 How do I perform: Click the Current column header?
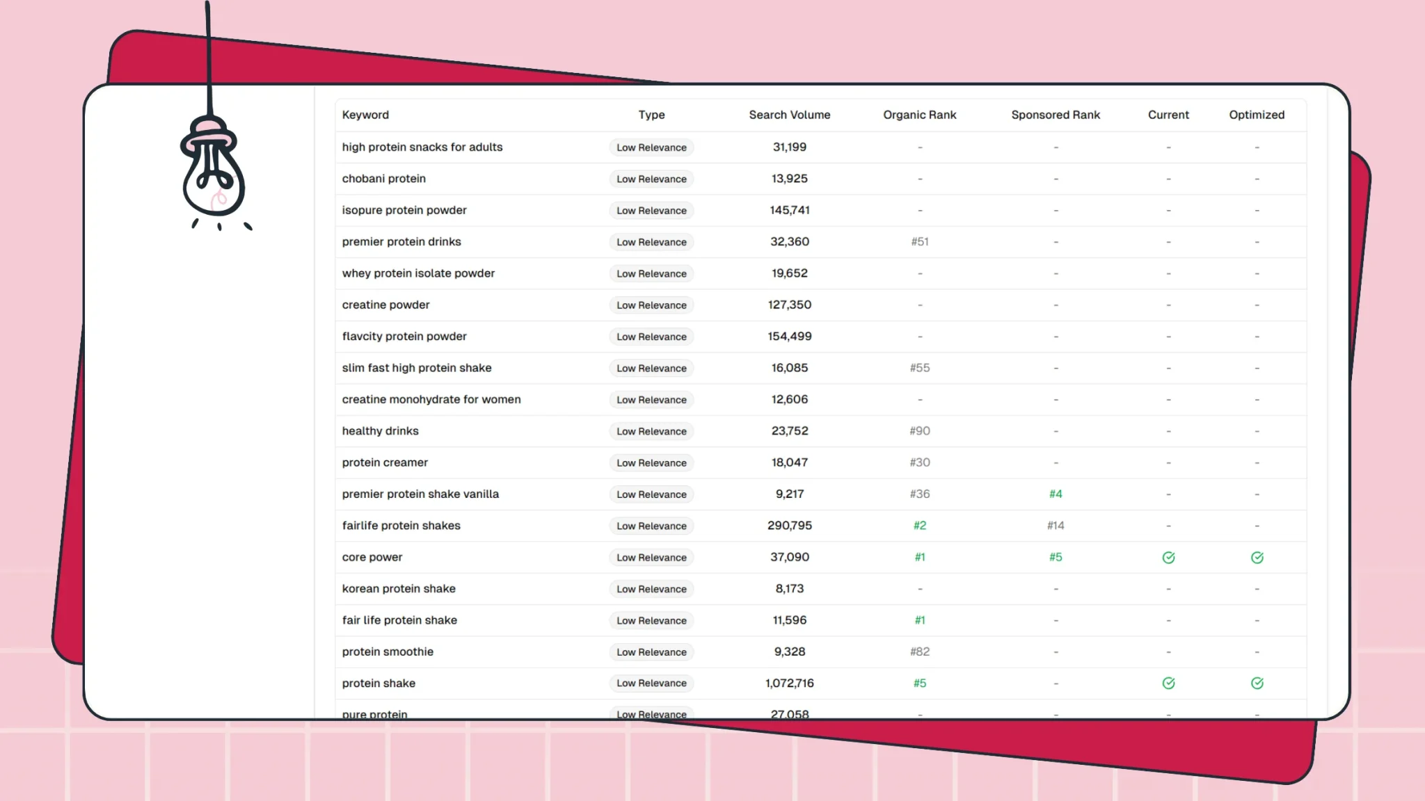pyautogui.click(x=1168, y=115)
